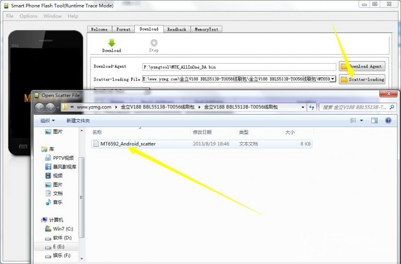Screen dimensions: 401x264
Task: Open the Options menu
Action: (x=29, y=16)
